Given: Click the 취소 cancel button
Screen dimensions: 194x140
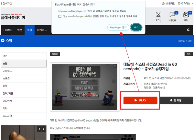Looking at the screenshot, I should click(136, 28).
